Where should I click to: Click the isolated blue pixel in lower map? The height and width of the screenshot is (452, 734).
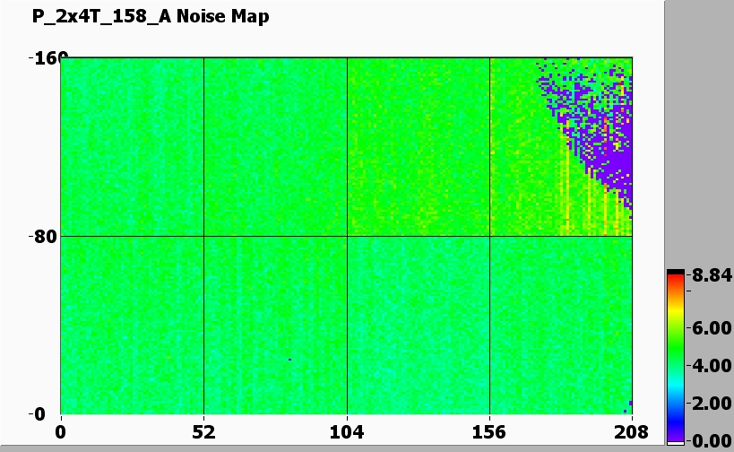[290, 360]
